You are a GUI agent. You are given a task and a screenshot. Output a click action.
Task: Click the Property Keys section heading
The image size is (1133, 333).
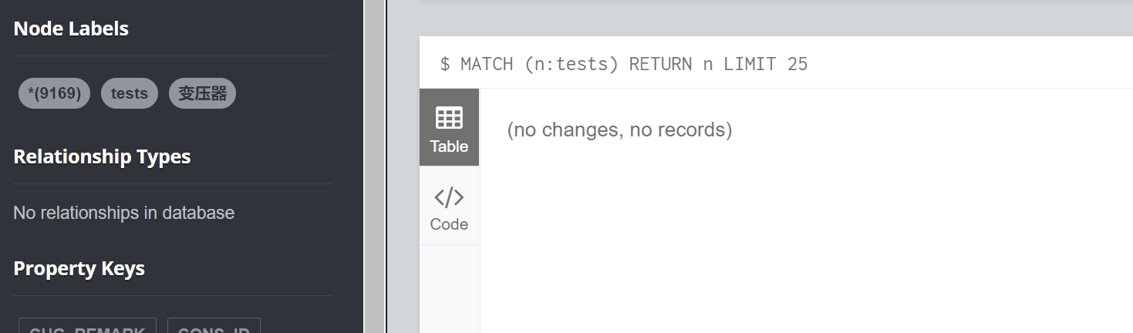[79, 269]
